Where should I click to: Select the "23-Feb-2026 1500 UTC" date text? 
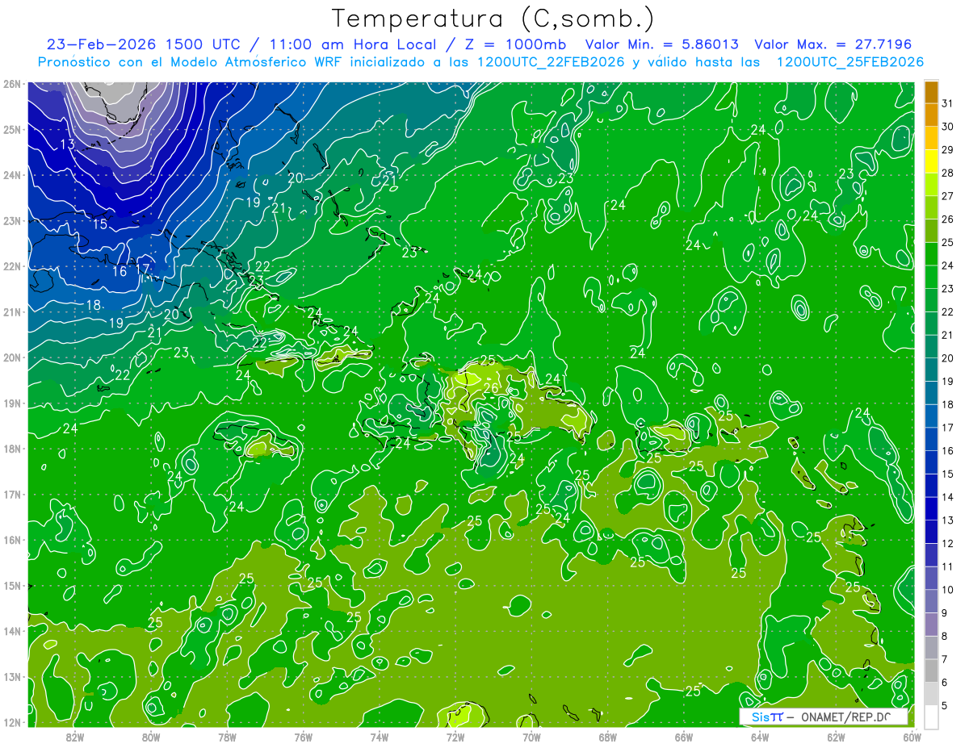142,44
